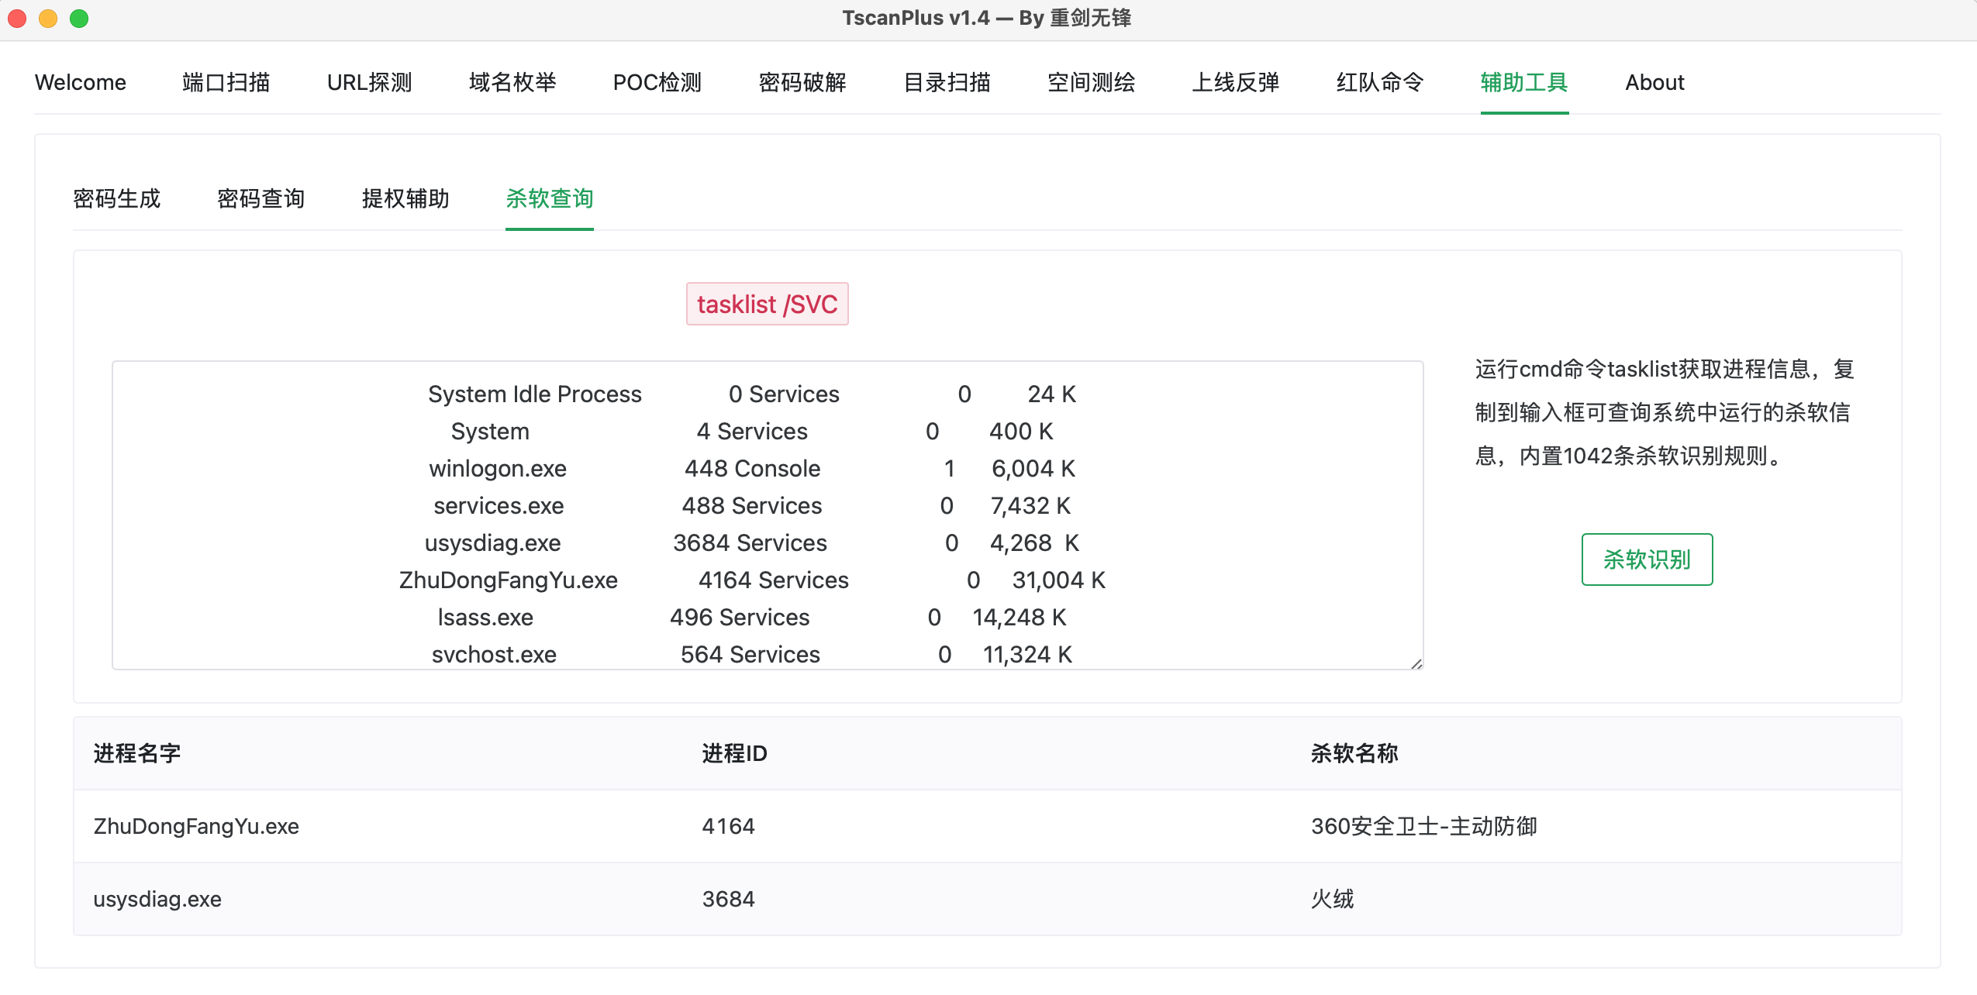
Task: Click the green macOS fullscreen button
Action: (79, 18)
